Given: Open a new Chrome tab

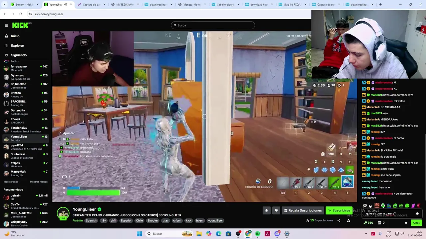Looking at the screenshot, I should (x=380, y=5).
